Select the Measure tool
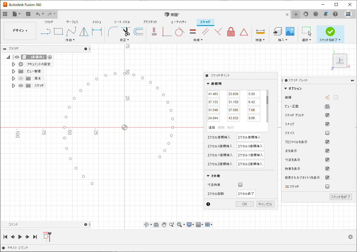Viewport: 357px width, 252px height. tap(260, 31)
